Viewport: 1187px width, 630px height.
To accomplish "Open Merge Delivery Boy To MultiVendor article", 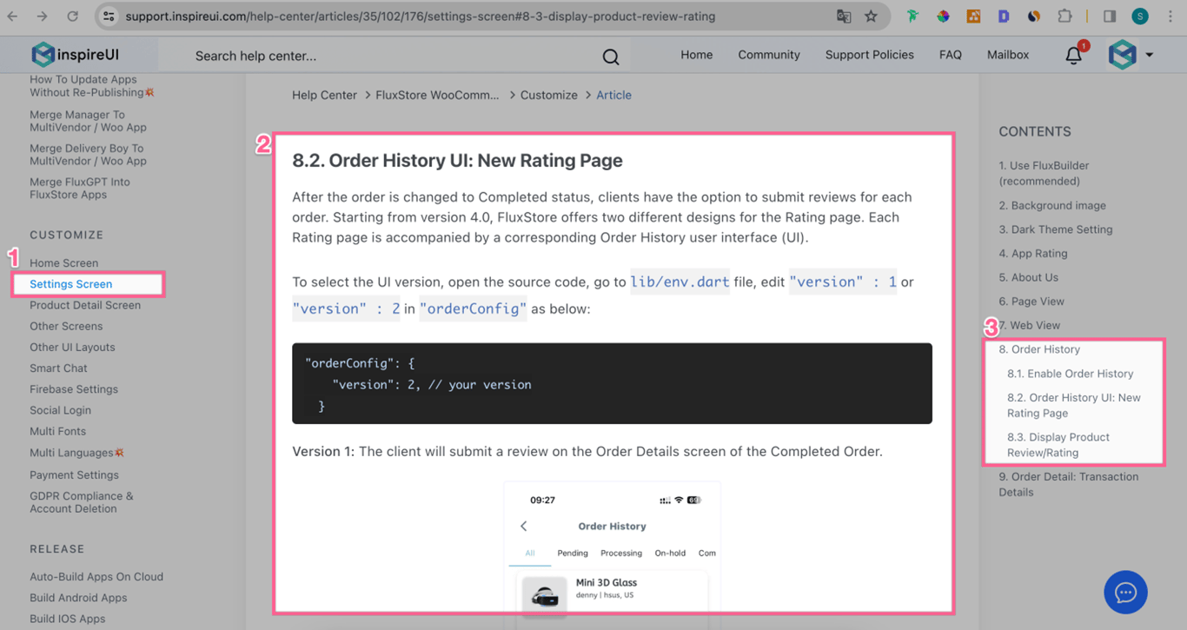I will [88, 155].
